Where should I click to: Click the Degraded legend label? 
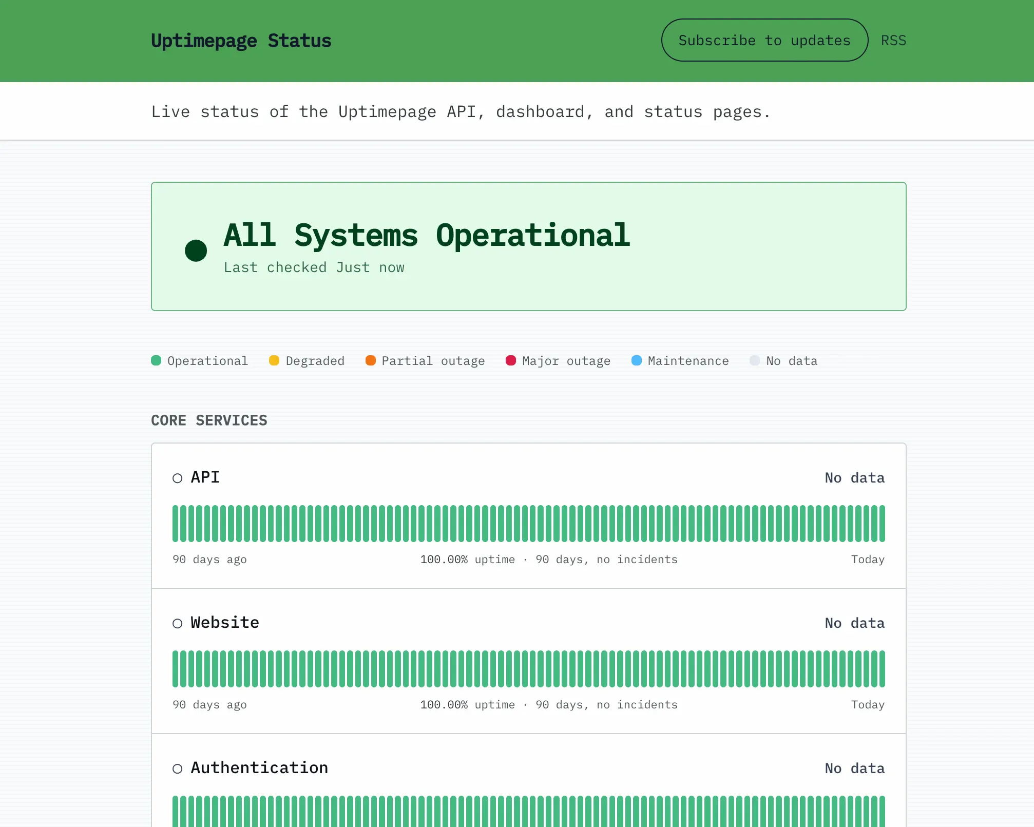coord(315,361)
